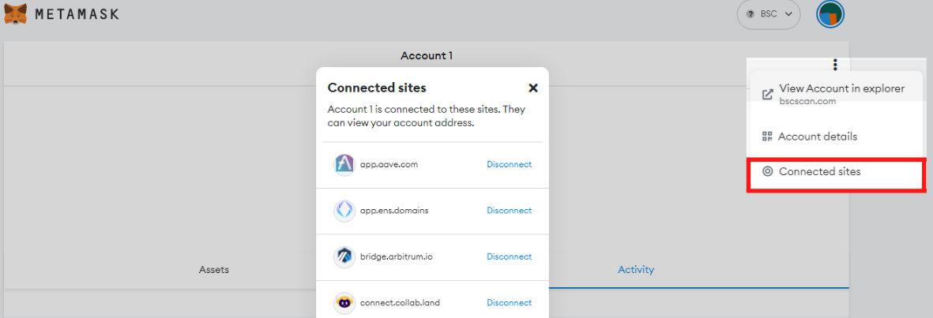Open Account details menu entry
Viewport: 933px width, 318px height.
(836, 137)
